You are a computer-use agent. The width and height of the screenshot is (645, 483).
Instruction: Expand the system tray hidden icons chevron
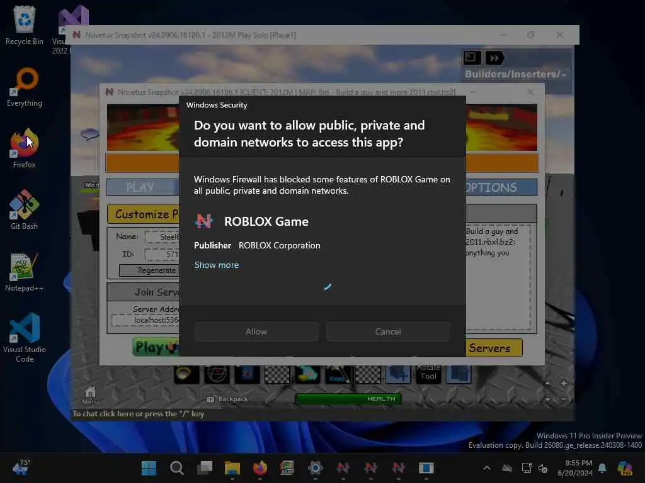click(x=487, y=468)
